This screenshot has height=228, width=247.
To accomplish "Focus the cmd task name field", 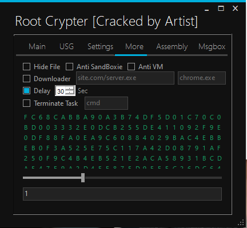I will pyautogui.click(x=106, y=103).
